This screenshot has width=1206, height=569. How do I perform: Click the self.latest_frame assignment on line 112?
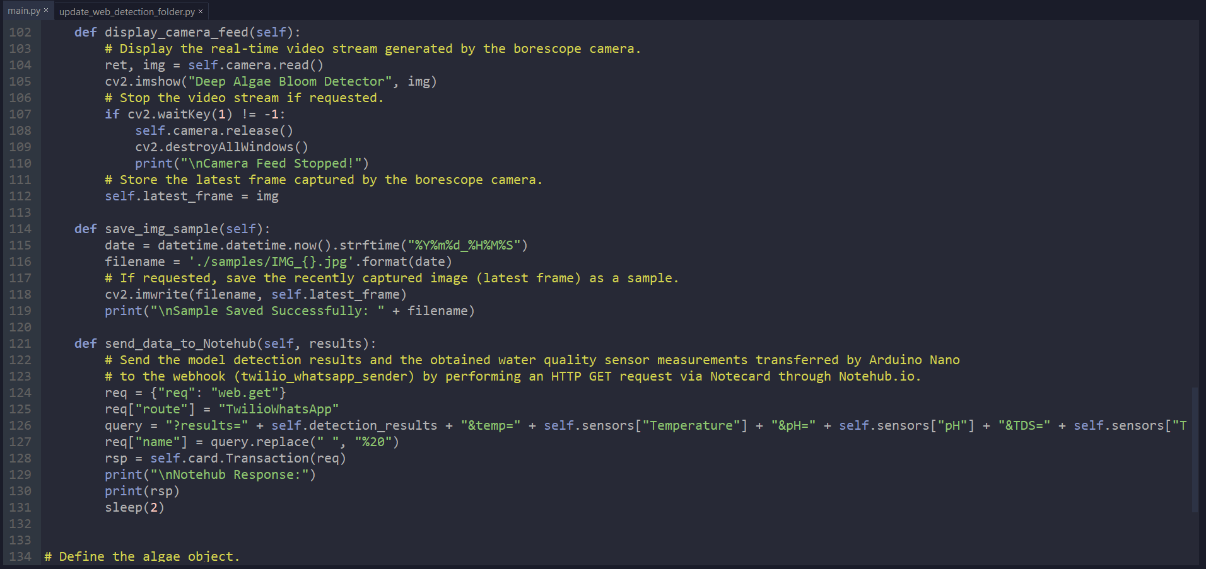tap(191, 196)
